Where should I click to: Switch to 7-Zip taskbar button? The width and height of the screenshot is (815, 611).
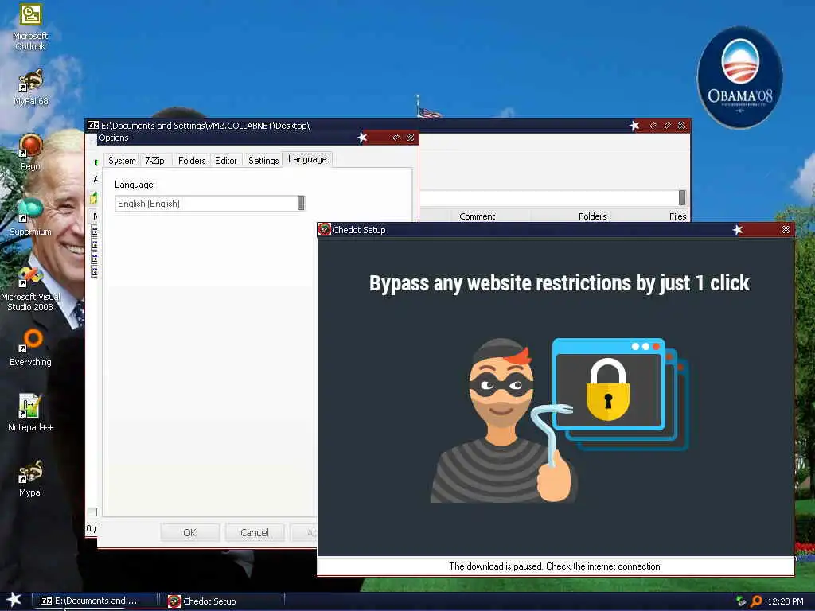[95, 601]
